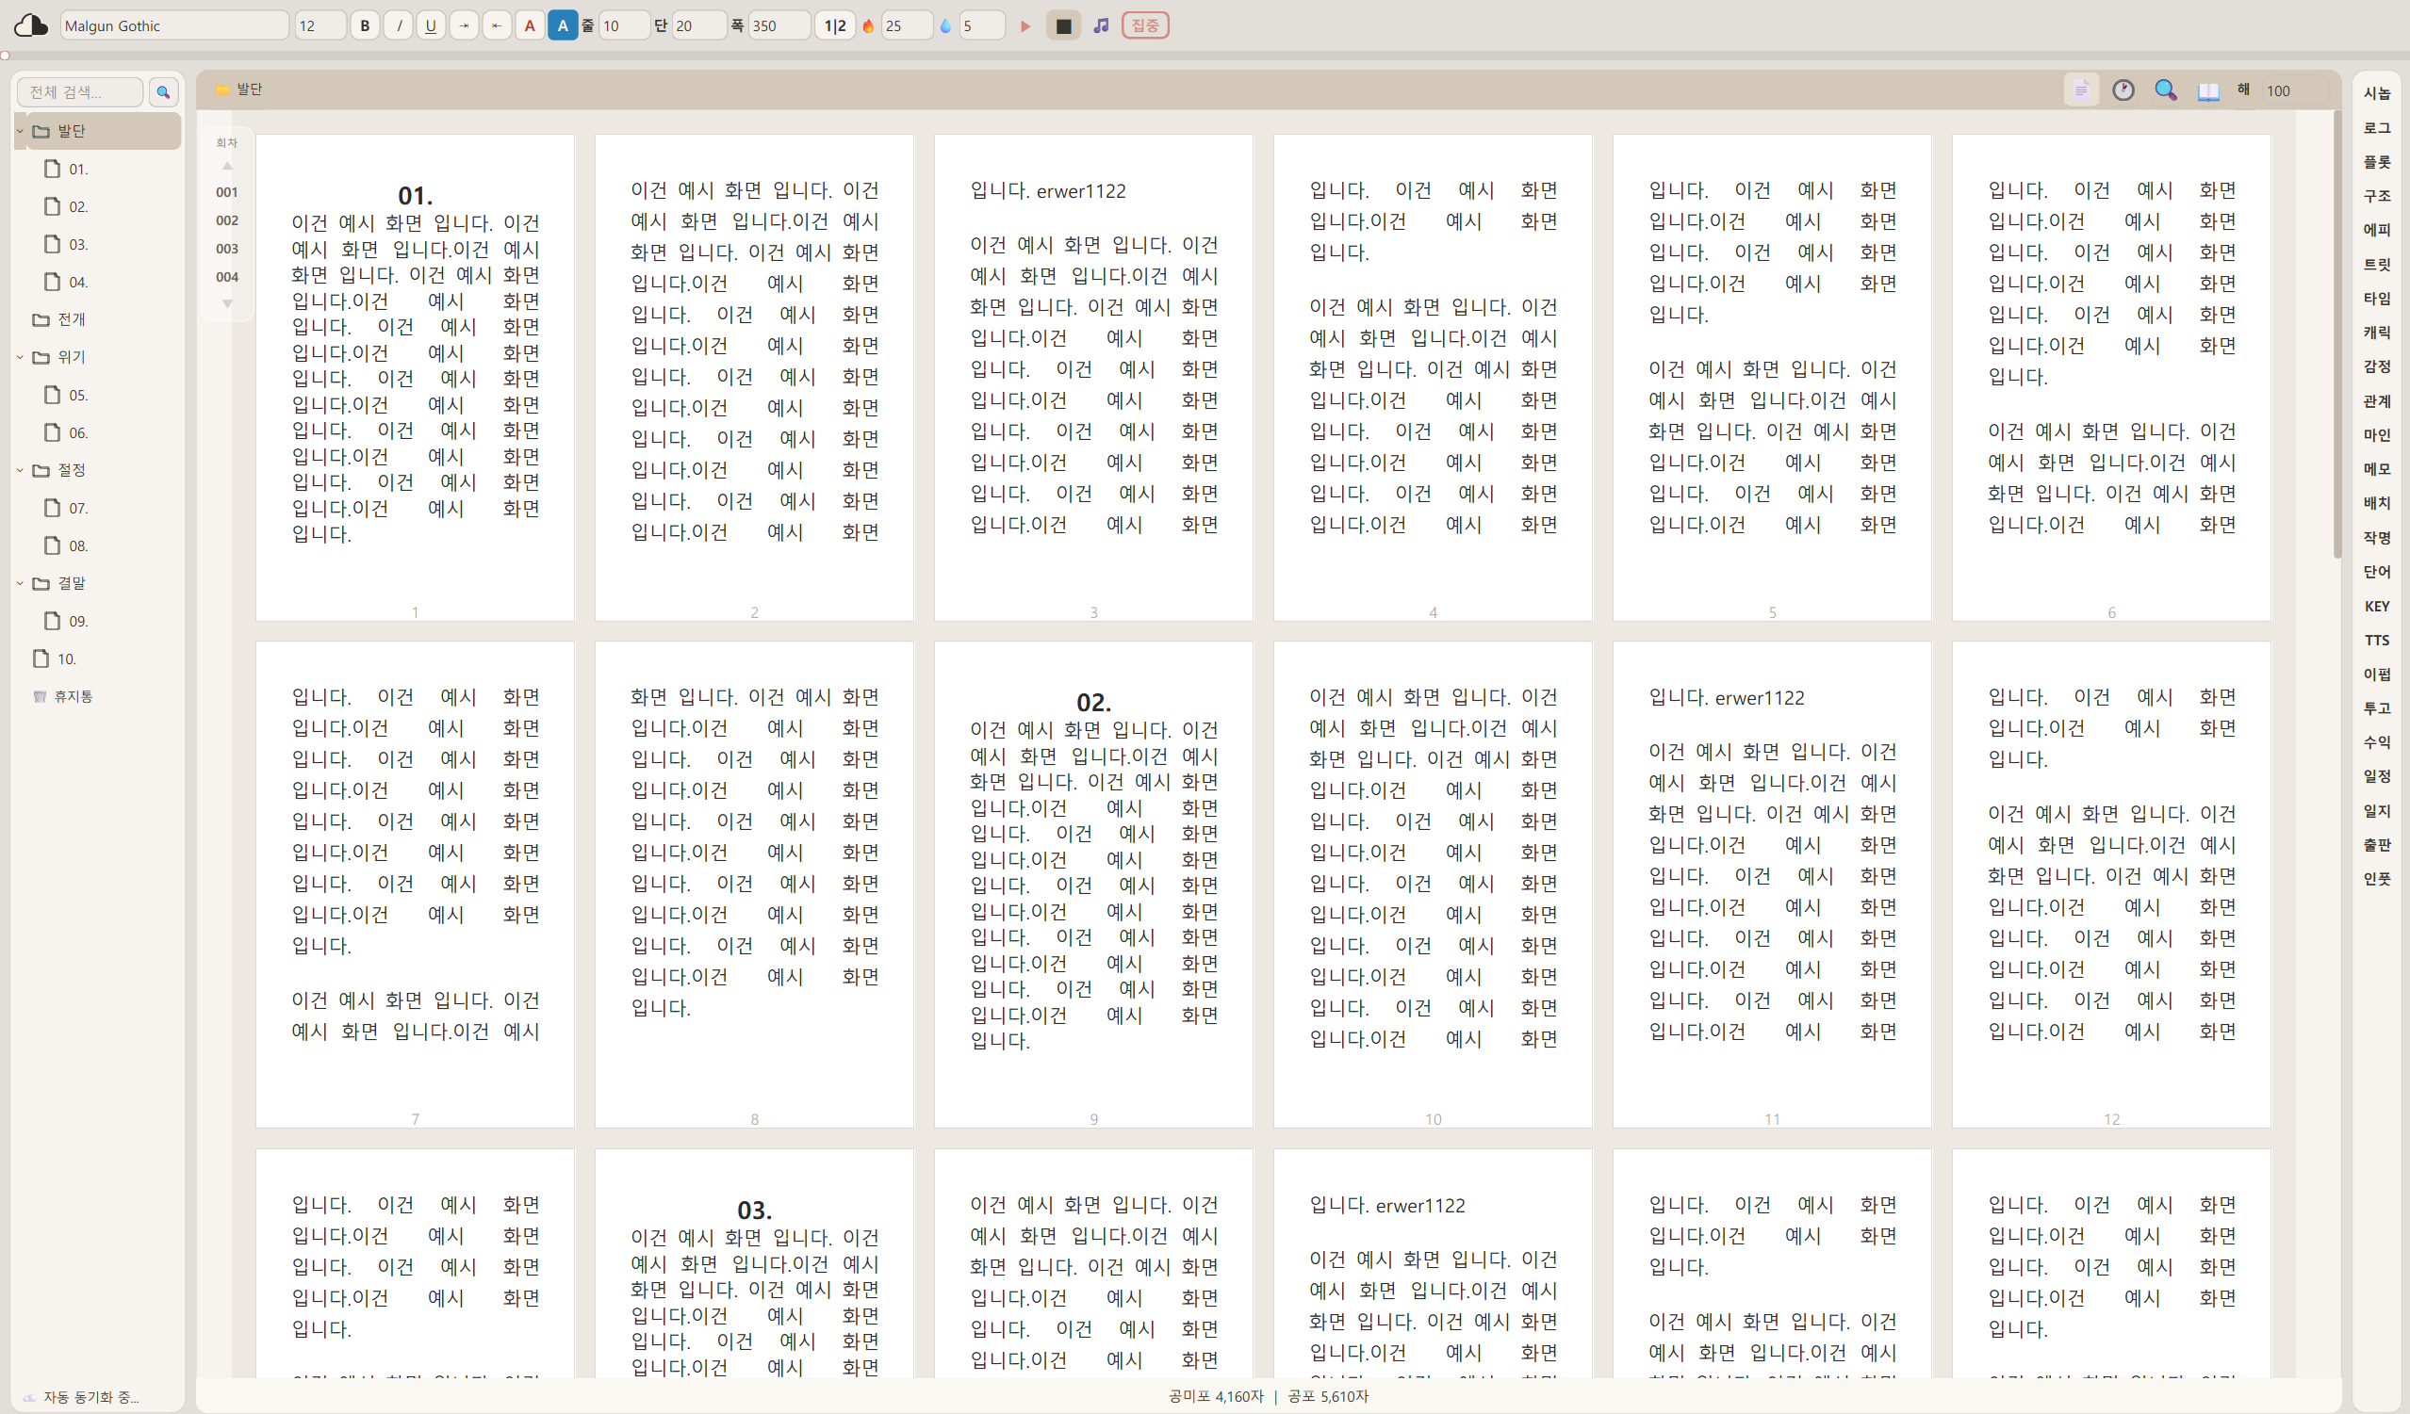Screen dimensions: 2410x1414
Task: Open the 구조 side tab
Action: coord(2376,195)
